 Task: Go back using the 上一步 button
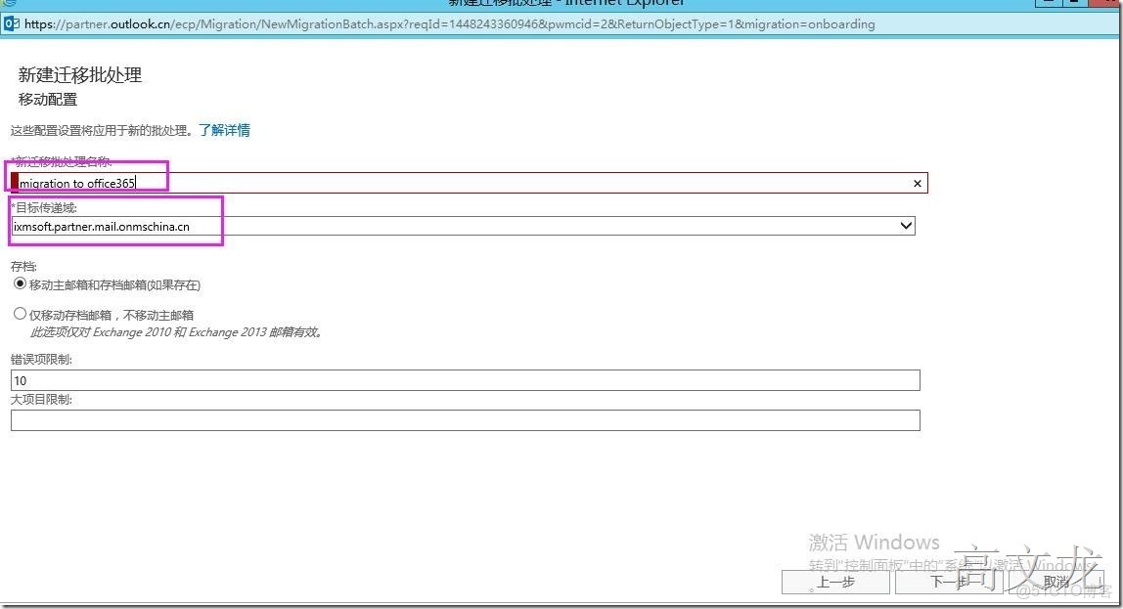834,582
